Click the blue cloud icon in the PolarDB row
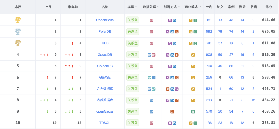Viewport: 279px width, 129px height. (172, 32)
